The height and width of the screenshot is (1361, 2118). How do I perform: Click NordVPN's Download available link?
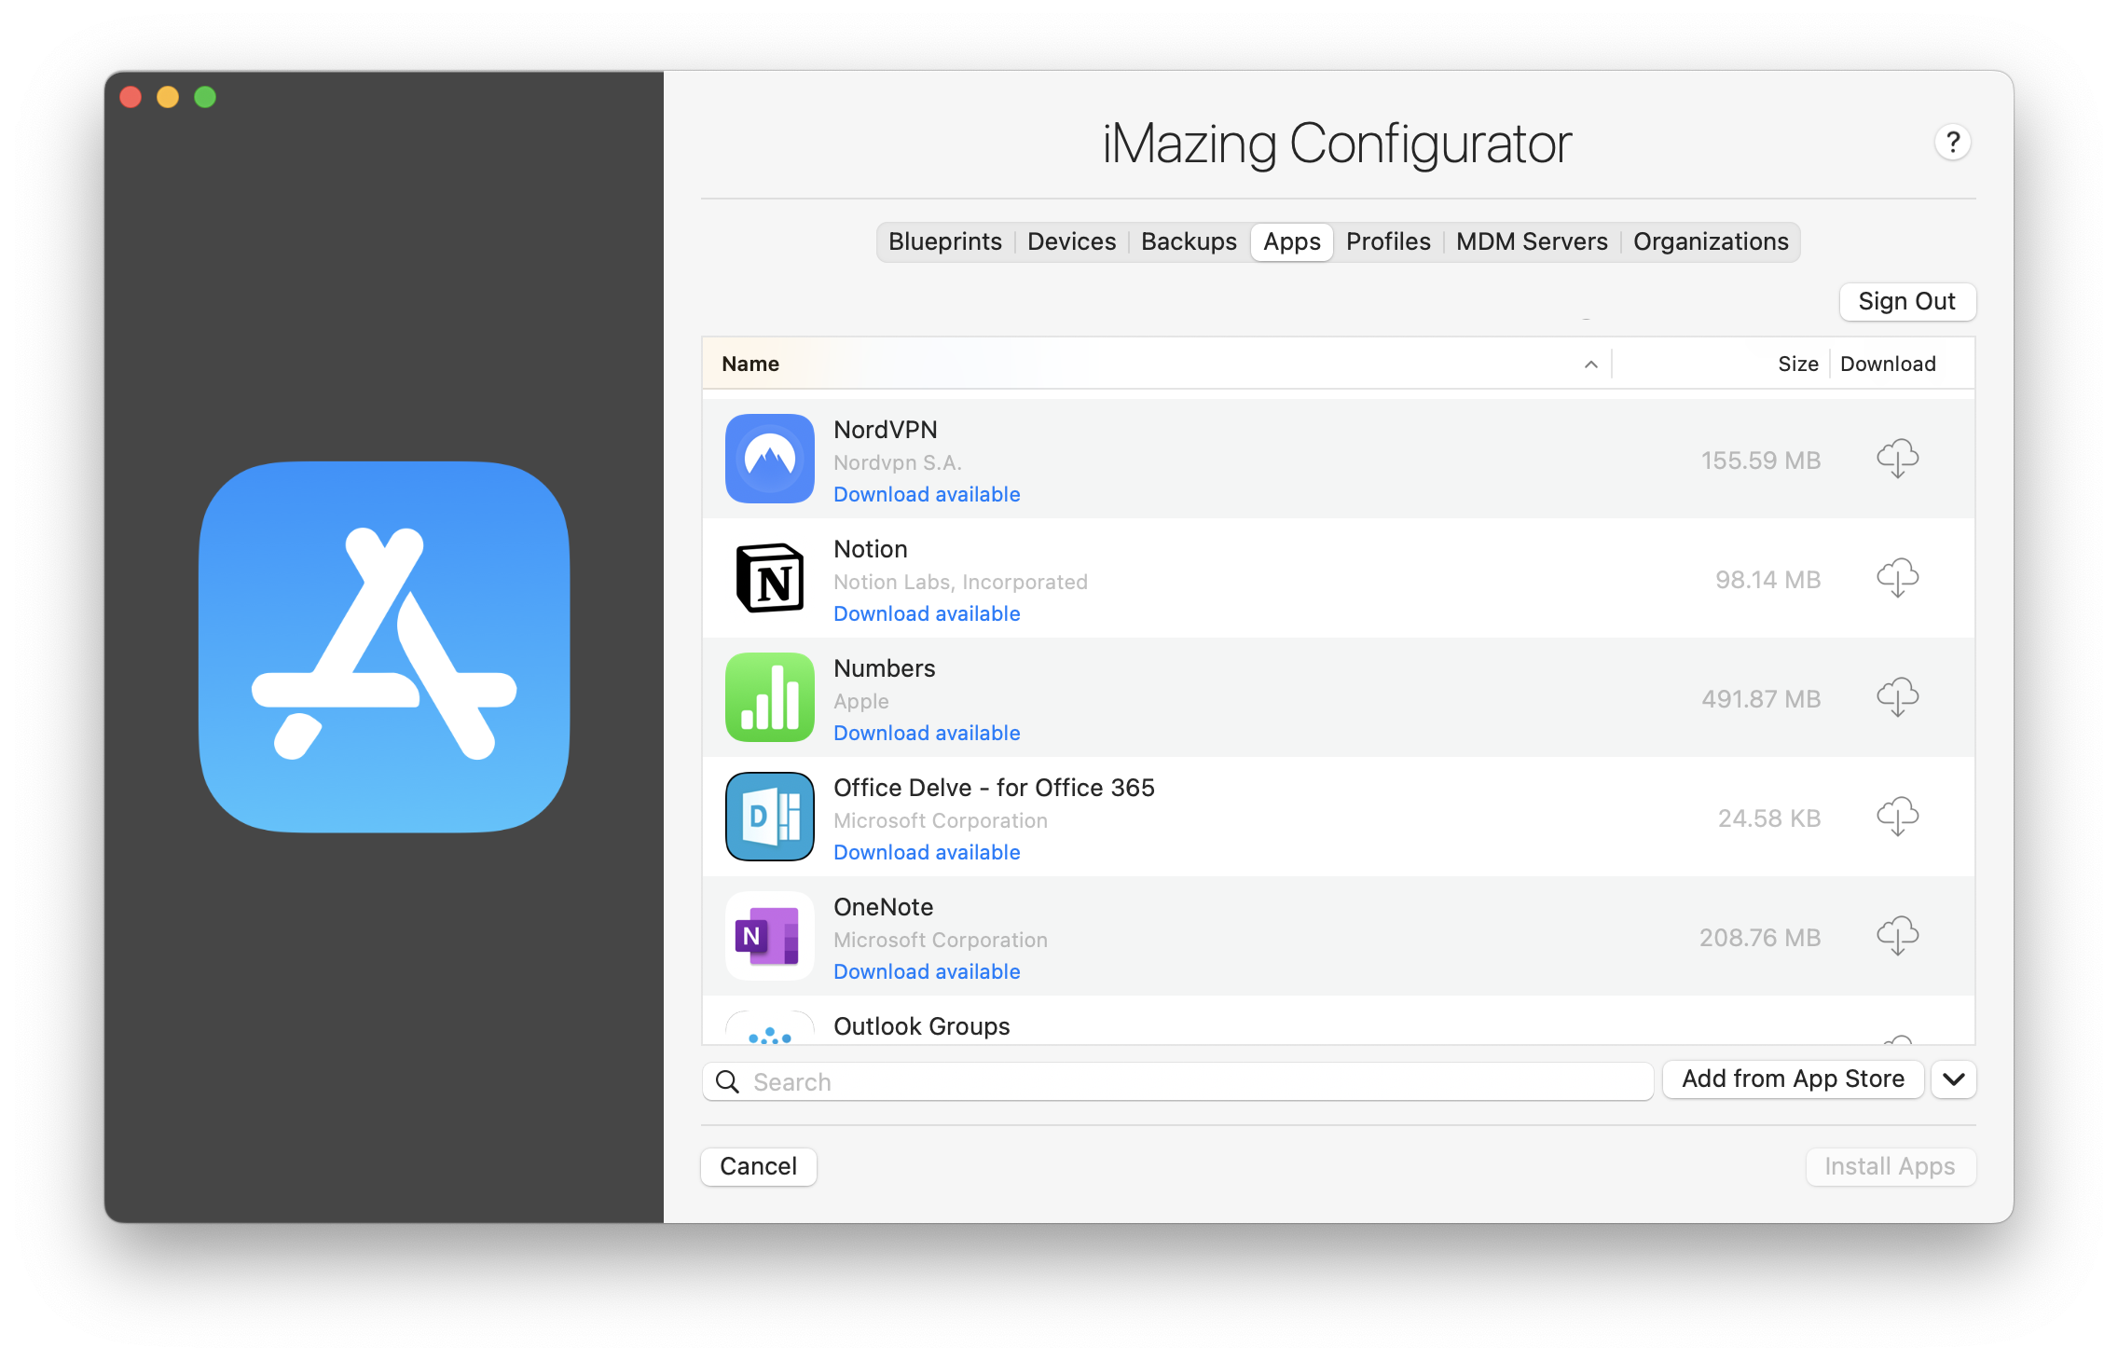(927, 494)
